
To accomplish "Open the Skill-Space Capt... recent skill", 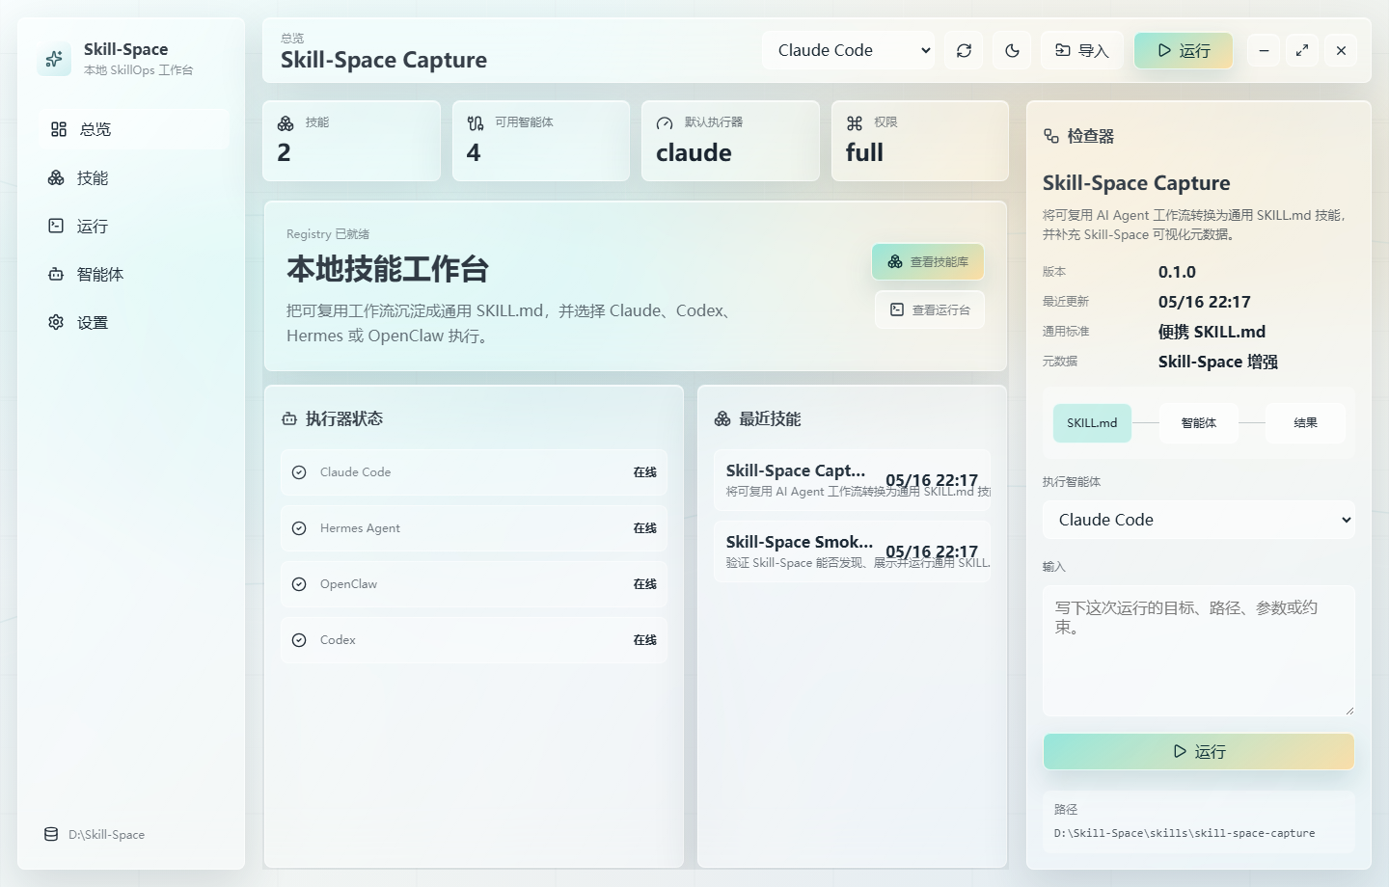I will point(852,480).
